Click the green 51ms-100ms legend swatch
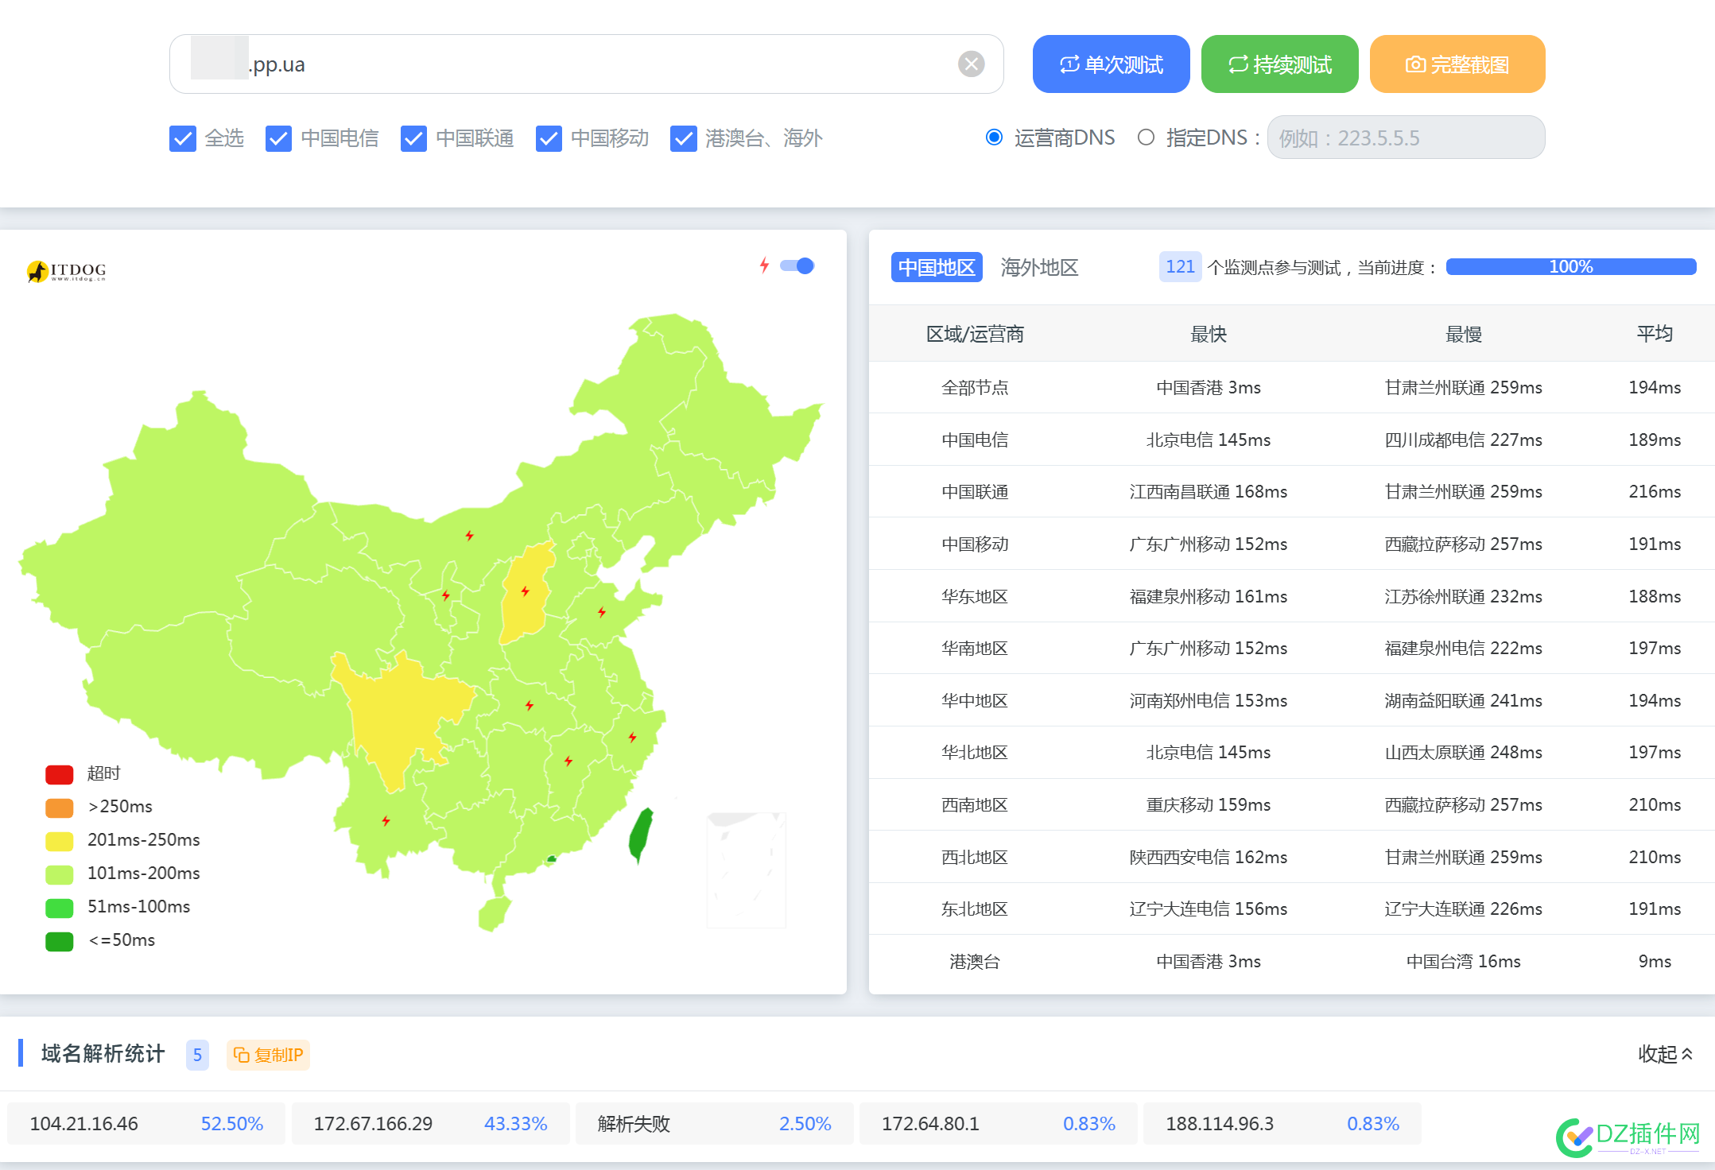This screenshot has height=1170, width=1715. [x=60, y=908]
